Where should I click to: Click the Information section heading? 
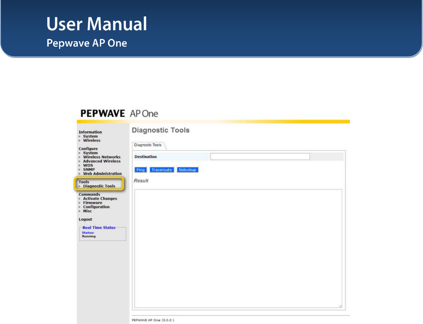[90, 132]
